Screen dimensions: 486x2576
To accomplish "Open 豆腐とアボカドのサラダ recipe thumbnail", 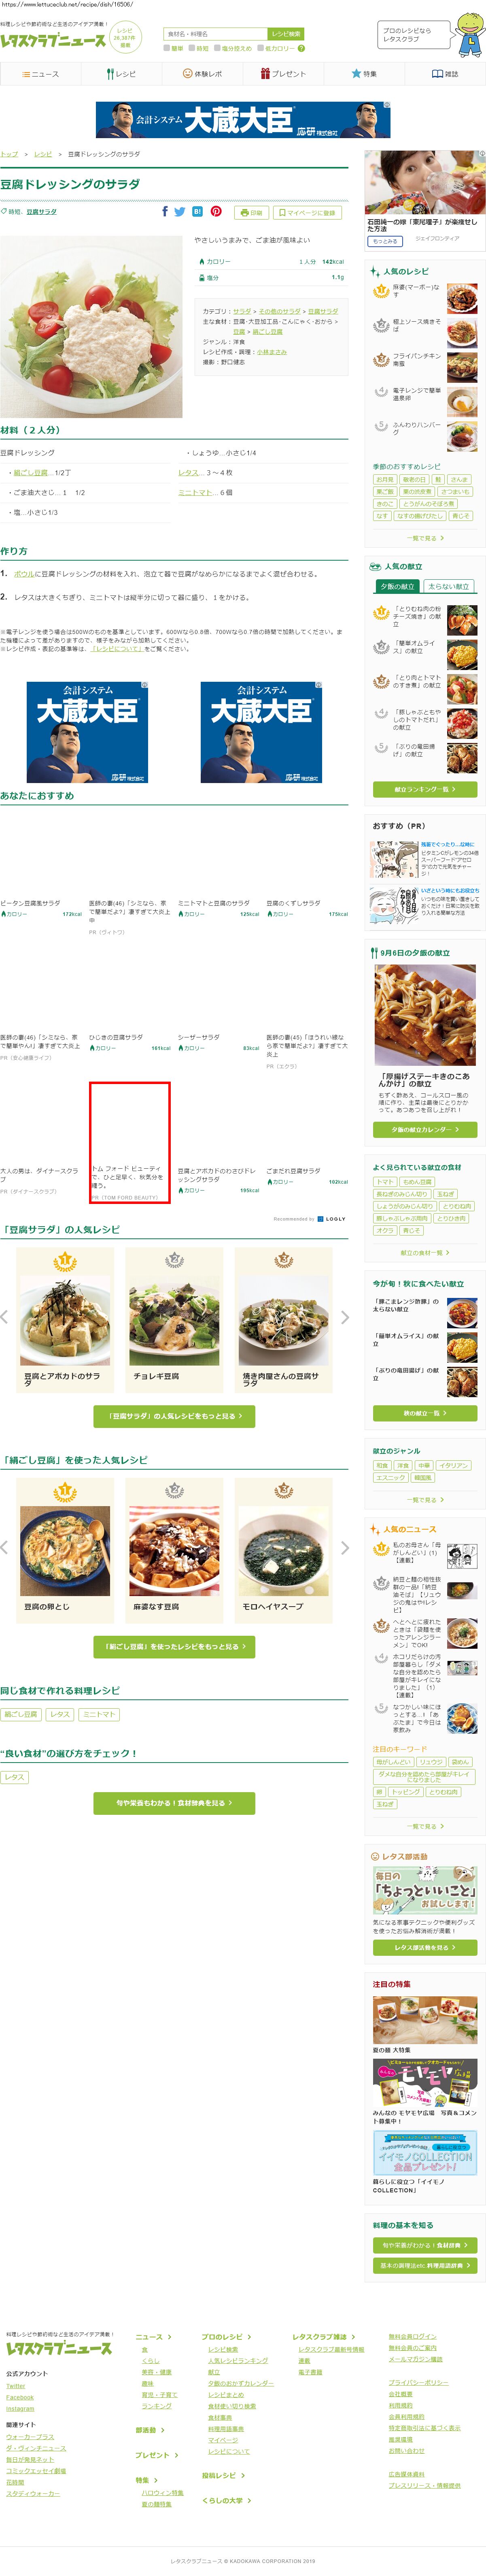I will (65, 1321).
